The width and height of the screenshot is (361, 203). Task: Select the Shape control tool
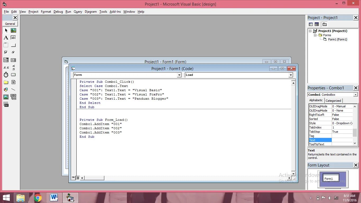tap(6, 90)
